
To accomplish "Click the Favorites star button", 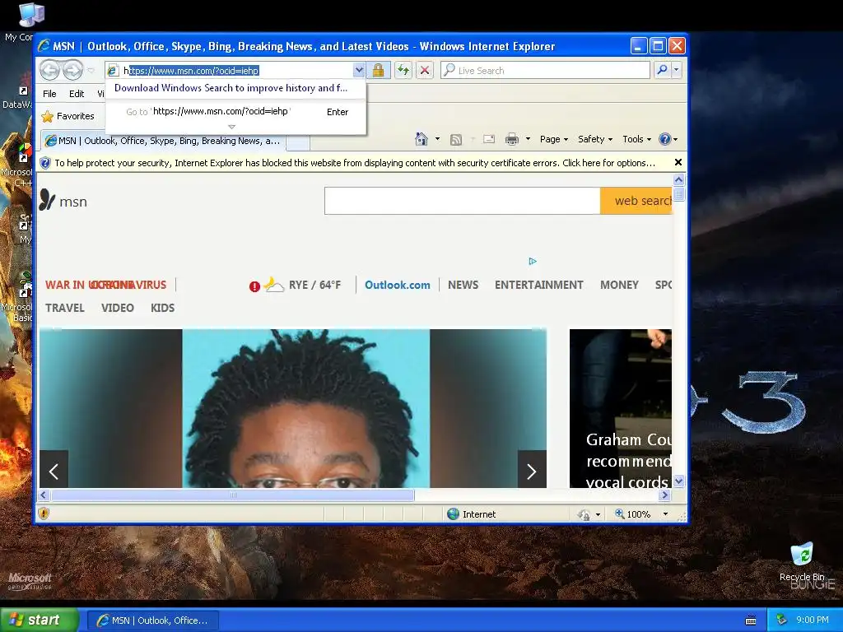I will coord(68,116).
